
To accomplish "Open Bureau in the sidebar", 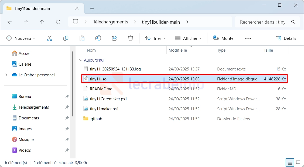I will coord(22,96).
